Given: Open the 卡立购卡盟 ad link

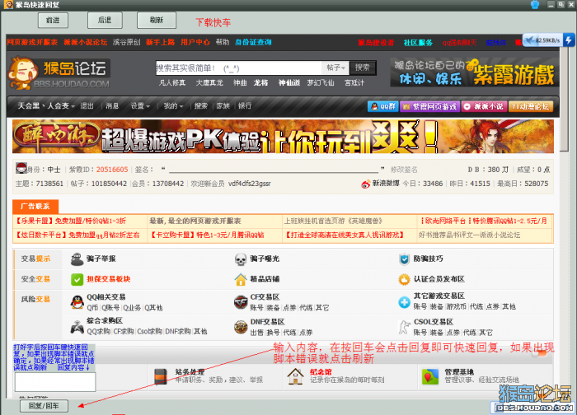Looking at the screenshot, I should pyautogui.click(x=206, y=235).
